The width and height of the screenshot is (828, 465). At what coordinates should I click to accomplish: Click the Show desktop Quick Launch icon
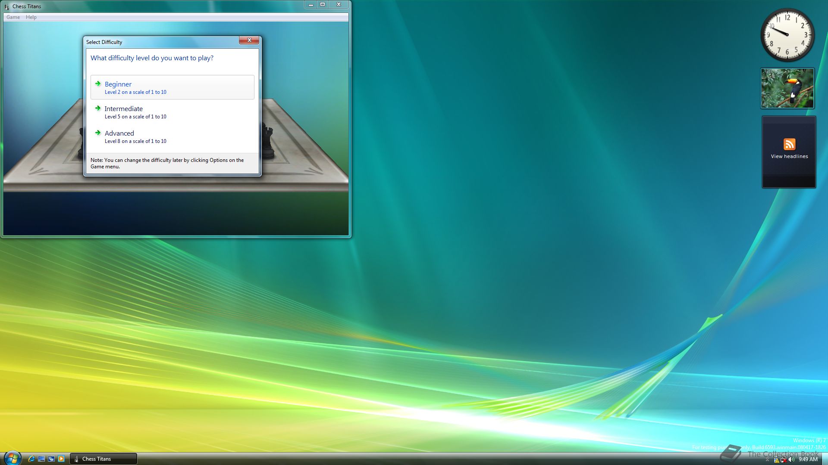pos(41,459)
